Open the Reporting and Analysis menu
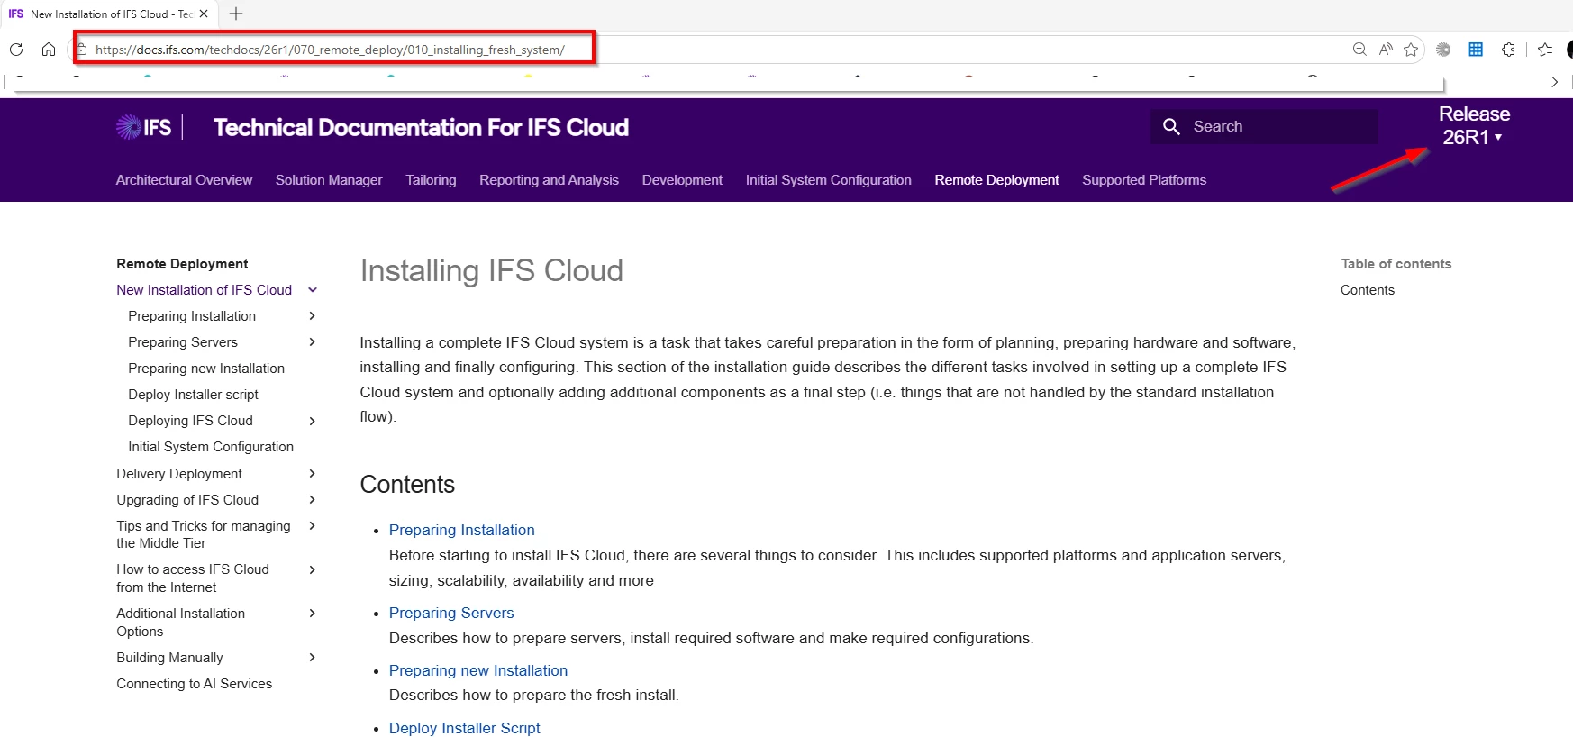 (549, 180)
